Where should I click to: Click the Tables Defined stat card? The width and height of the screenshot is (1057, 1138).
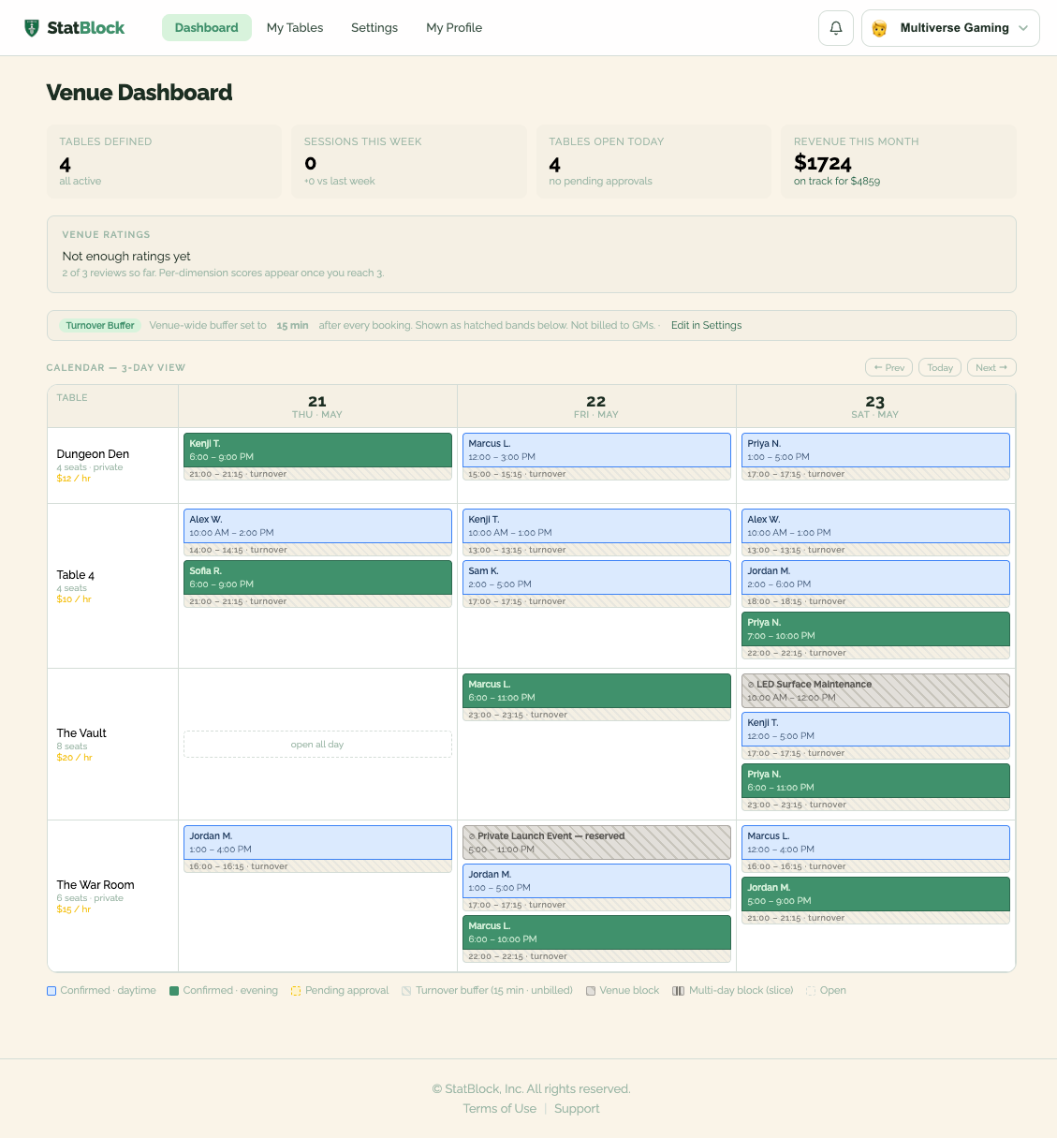pos(164,161)
